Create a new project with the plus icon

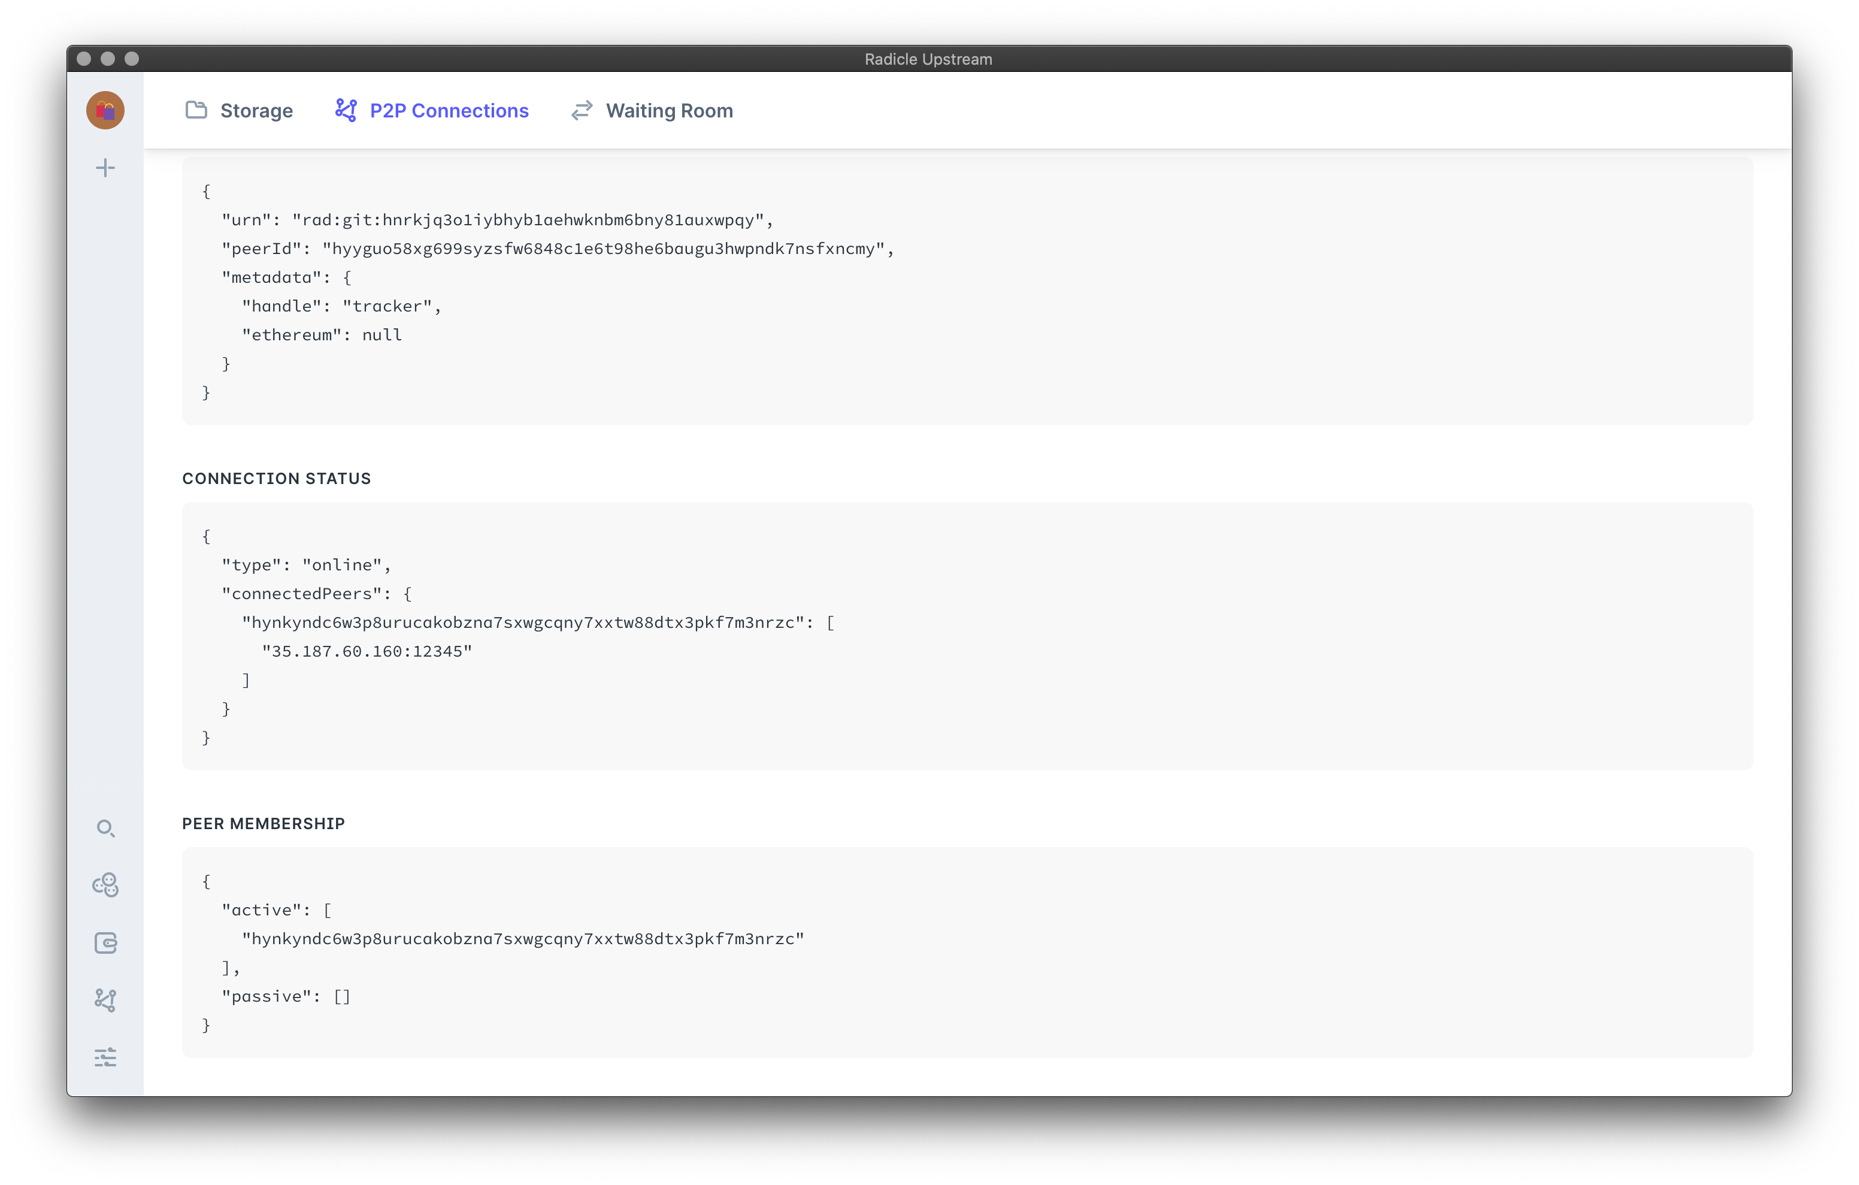105,167
